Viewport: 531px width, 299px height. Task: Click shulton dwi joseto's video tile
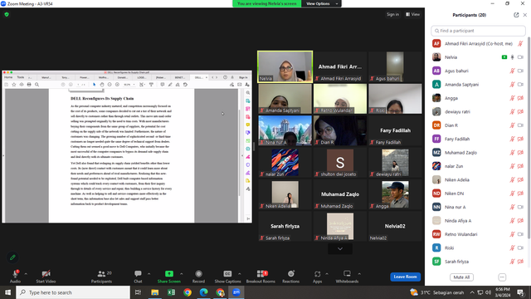pyautogui.click(x=340, y=163)
